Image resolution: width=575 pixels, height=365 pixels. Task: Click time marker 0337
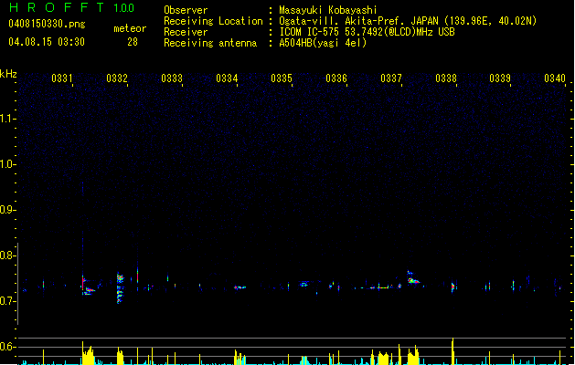point(391,78)
